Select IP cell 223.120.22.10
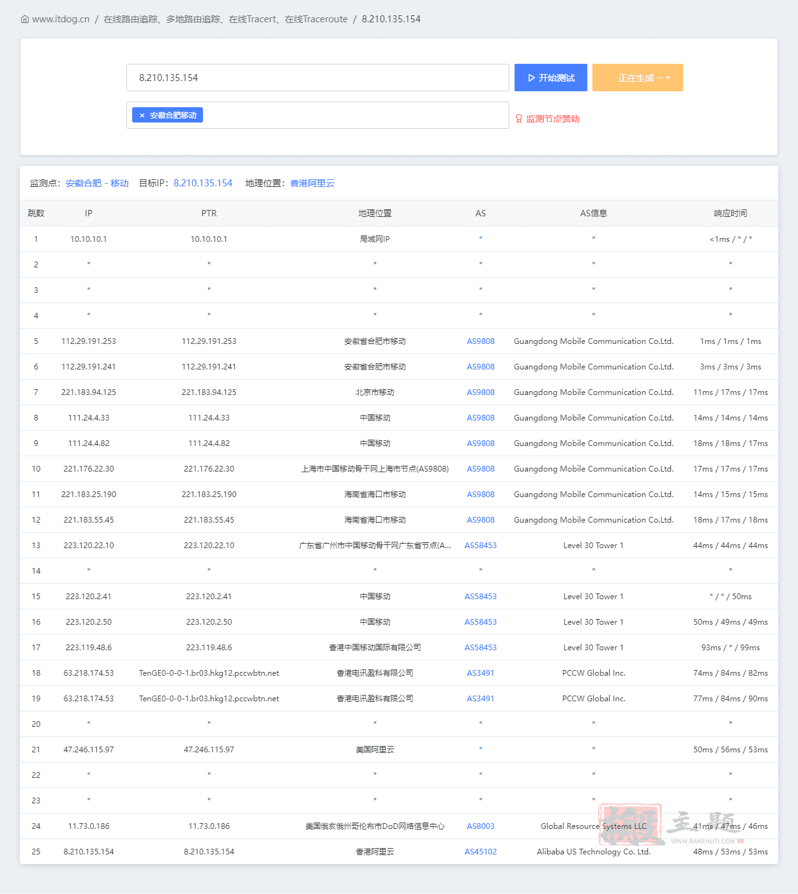 [x=89, y=546]
